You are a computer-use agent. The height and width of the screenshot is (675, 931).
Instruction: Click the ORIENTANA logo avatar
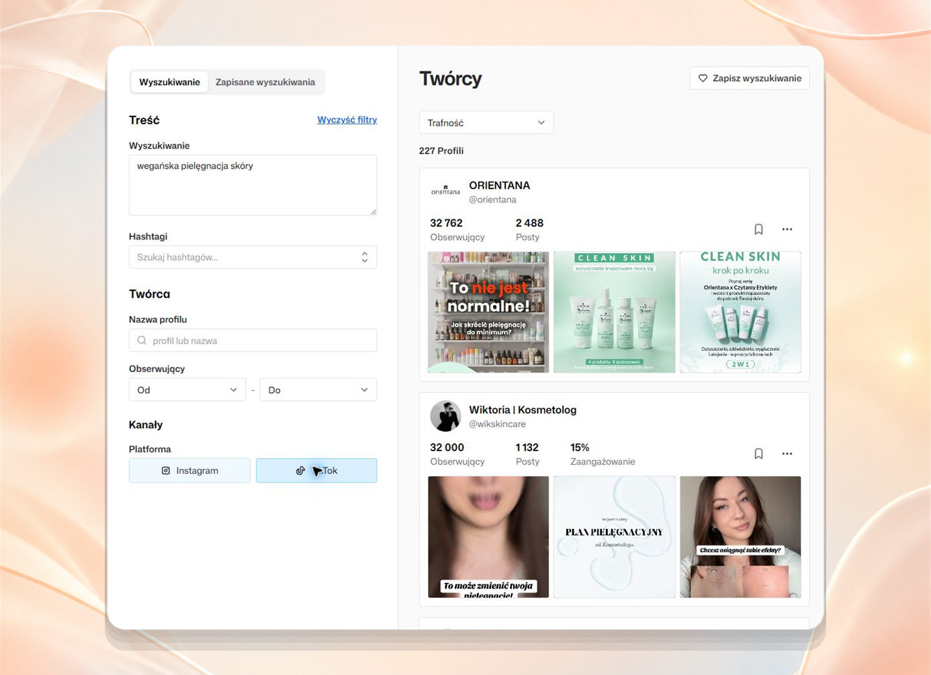445,192
